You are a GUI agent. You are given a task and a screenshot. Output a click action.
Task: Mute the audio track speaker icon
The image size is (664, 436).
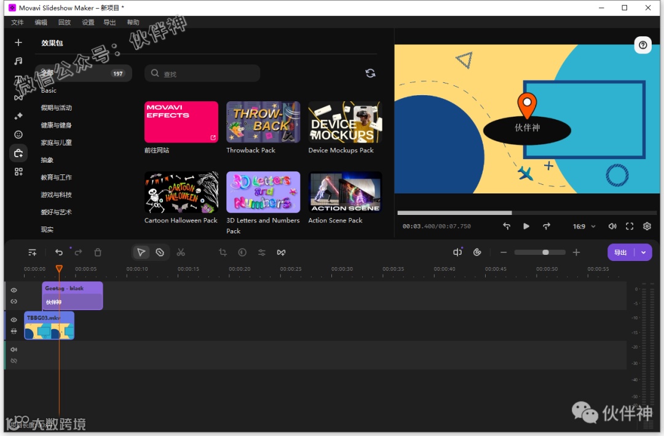click(x=14, y=349)
